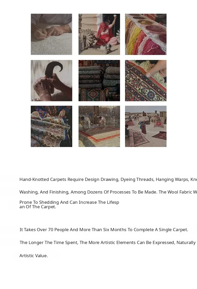This screenshot has width=197, height=289.
Task: Click the hand drawing carpet design thumbnail
Action: coord(51,34)
